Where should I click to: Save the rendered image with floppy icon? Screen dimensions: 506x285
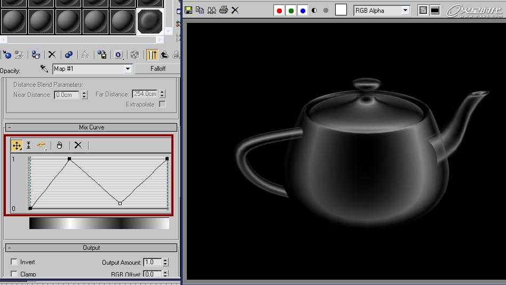pyautogui.click(x=188, y=10)
